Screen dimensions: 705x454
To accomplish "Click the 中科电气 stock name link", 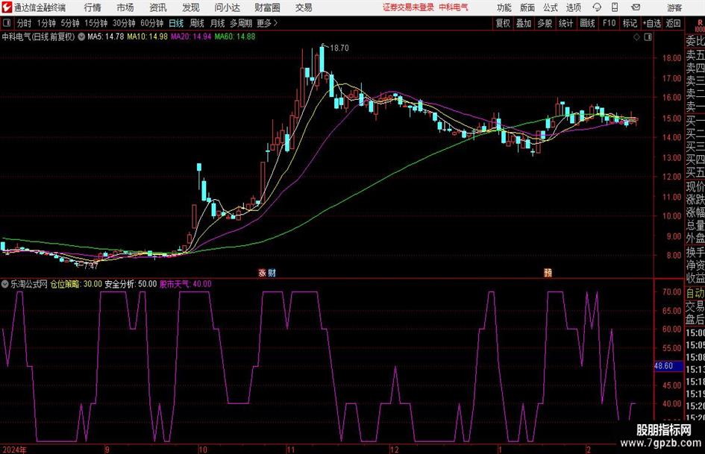I will 454,7.
